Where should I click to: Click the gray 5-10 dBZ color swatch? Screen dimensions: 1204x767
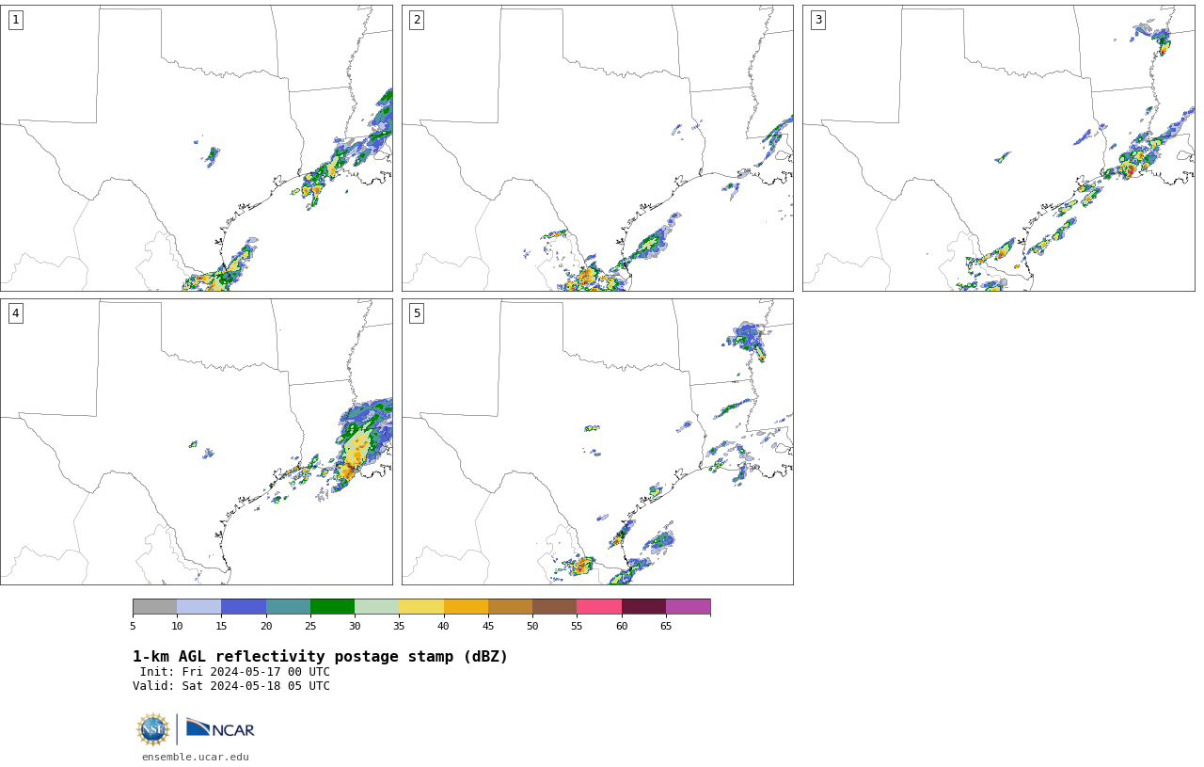(154, 606)
